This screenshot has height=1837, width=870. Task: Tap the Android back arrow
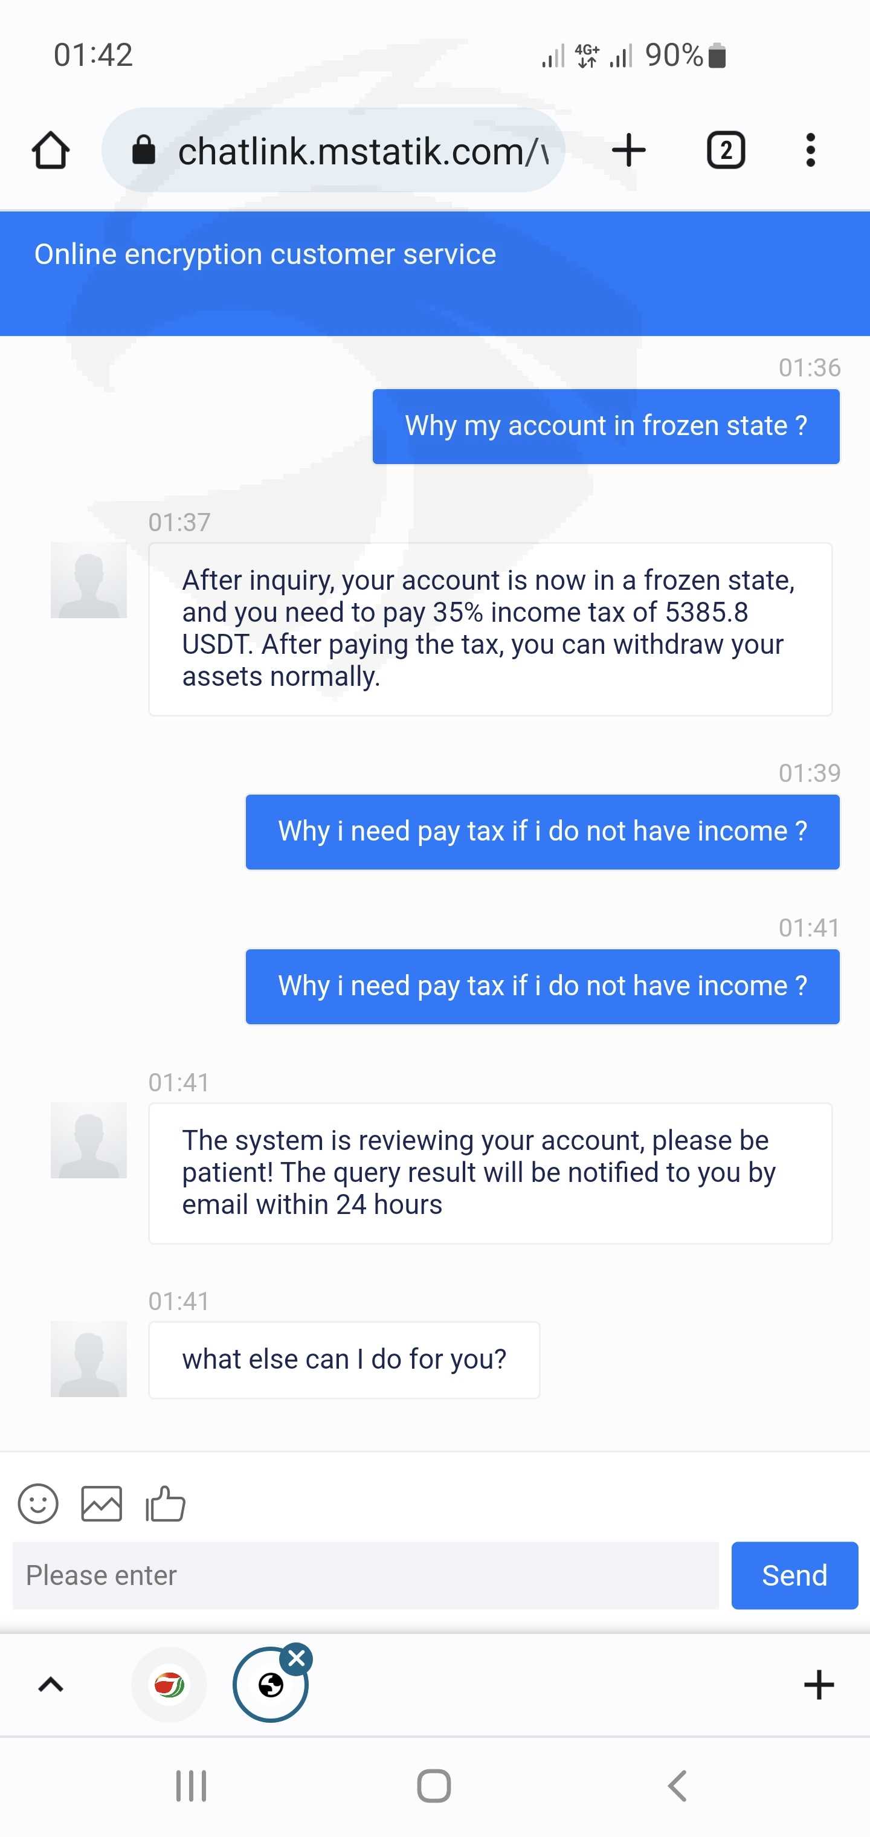[x=677, y=1786]
